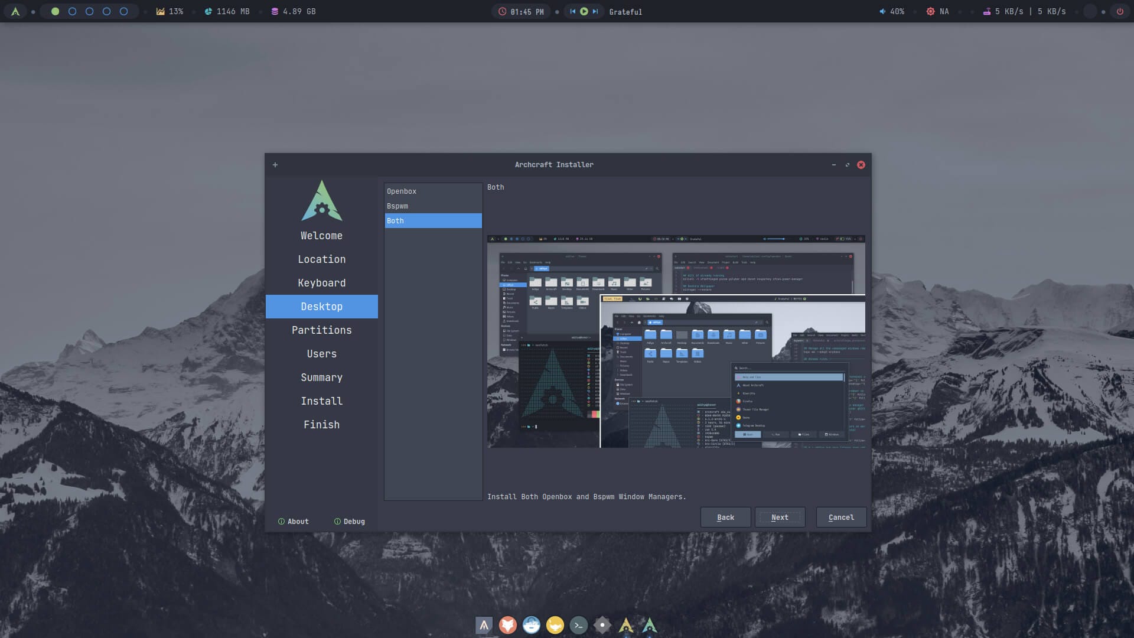Viewport: 1134px width, 638px height.
Task: Play the song Grateful using the play control
Action: tap(584, 11)
